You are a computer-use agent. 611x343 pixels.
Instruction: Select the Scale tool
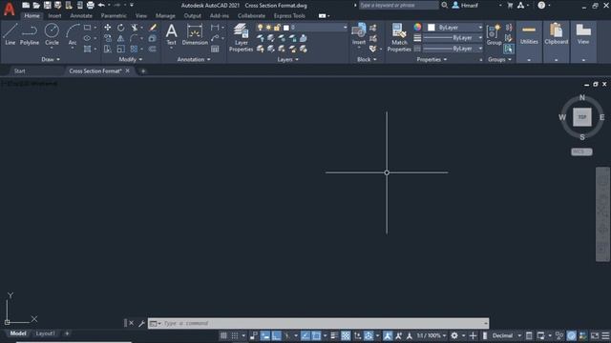[x=121, y=49]
